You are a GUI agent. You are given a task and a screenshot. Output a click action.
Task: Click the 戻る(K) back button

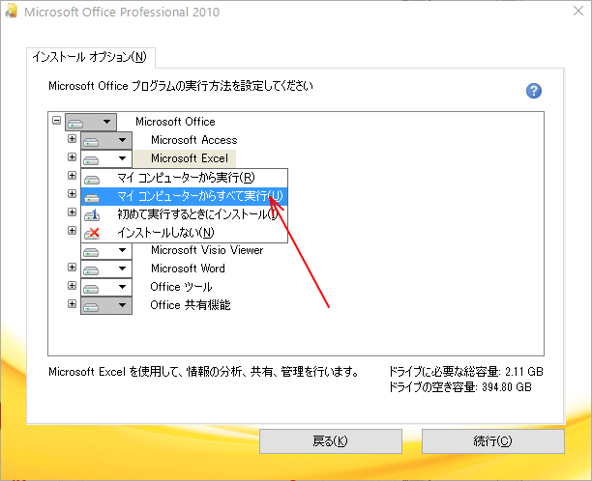331,441
